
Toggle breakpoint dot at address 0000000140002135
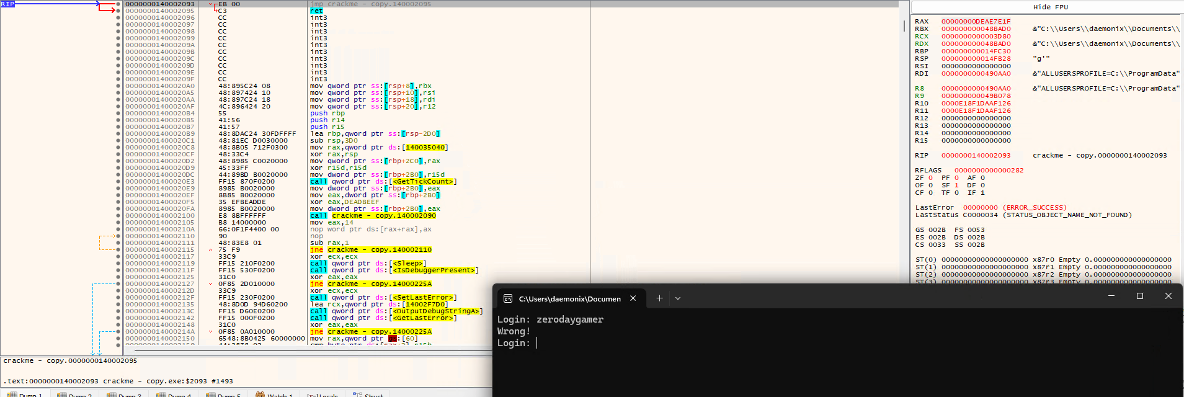click(118, 305)
